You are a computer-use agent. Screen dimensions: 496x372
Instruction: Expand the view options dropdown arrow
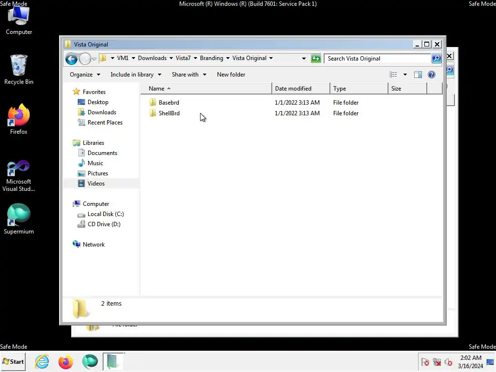(405, 75)
